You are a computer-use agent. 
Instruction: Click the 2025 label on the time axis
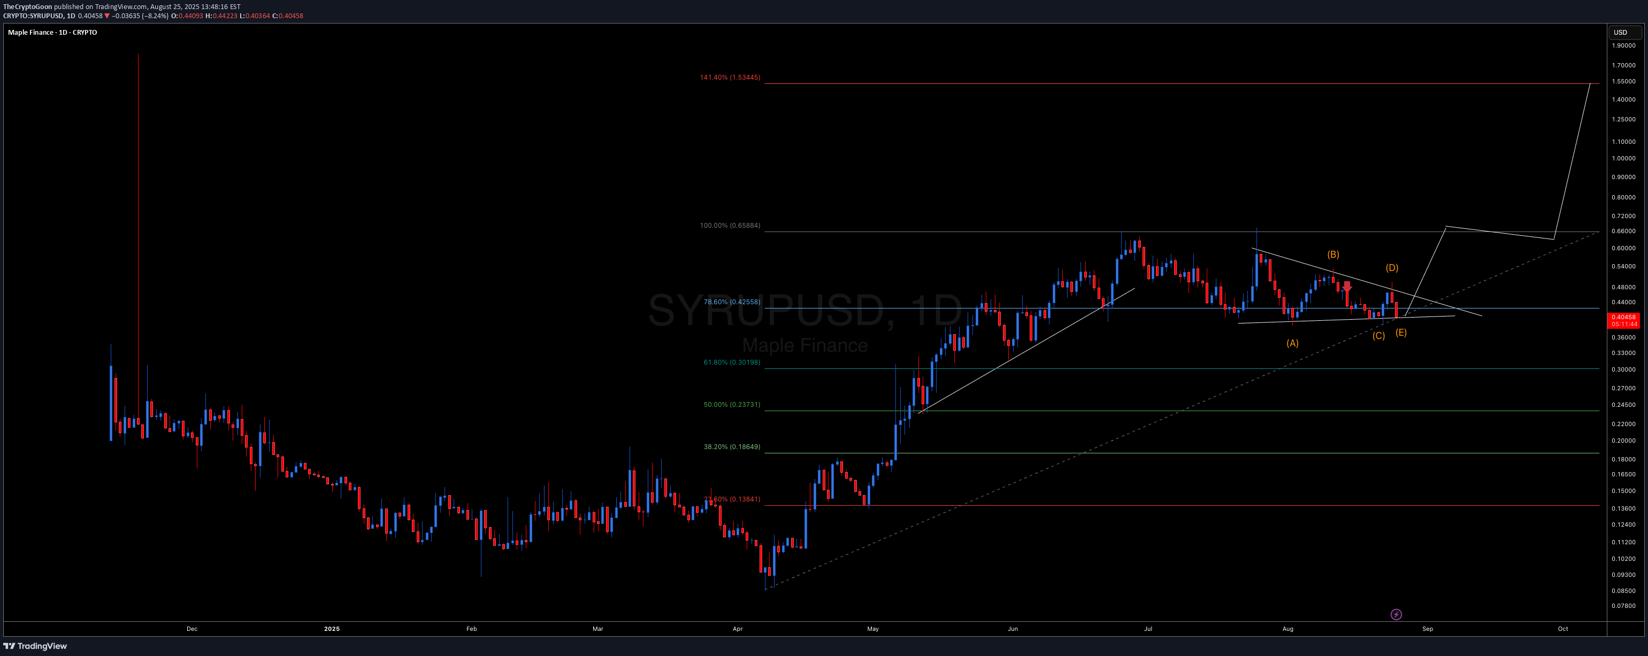[332, 629]
